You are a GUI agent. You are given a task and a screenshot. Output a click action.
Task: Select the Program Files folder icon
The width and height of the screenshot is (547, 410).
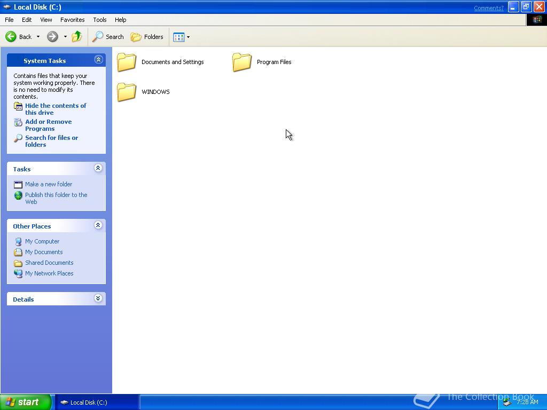(x=242, y=62)
